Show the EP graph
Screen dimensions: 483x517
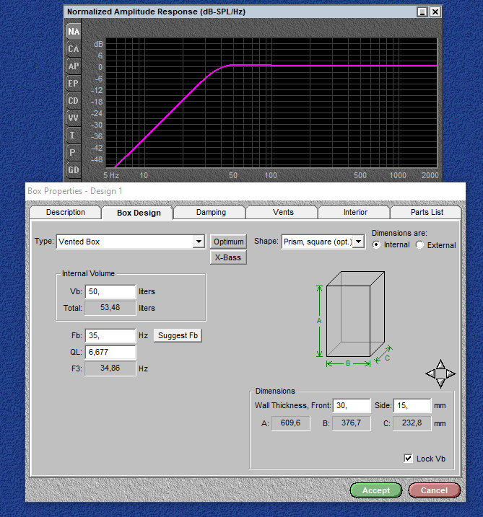[74, 84]
